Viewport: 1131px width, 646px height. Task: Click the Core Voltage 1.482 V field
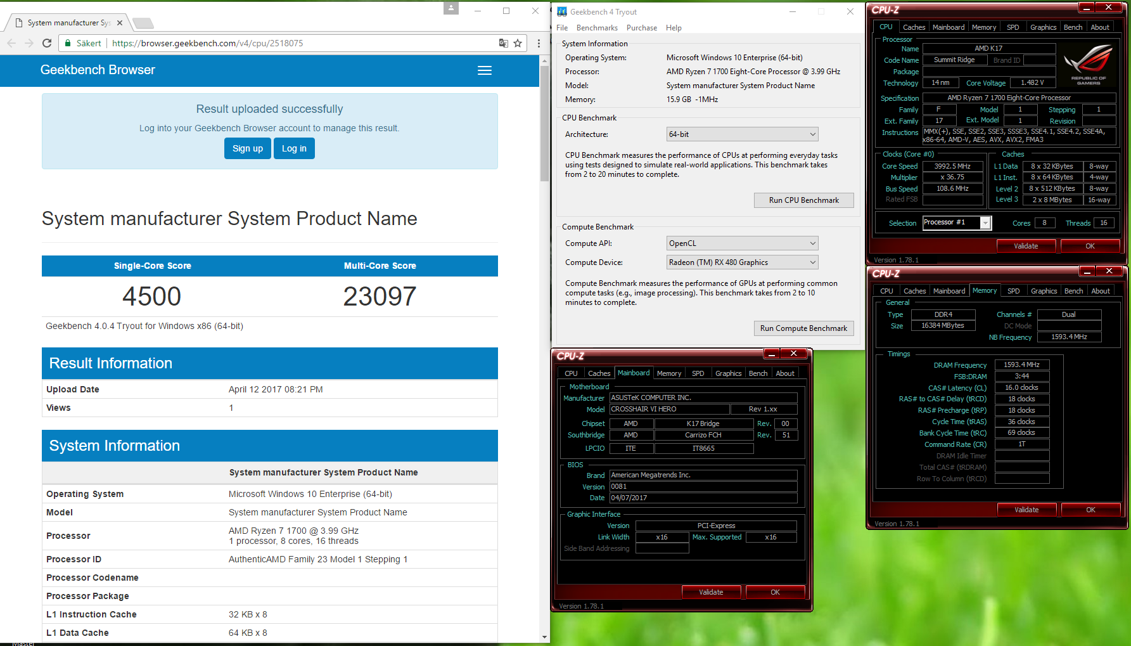tap(1032, 83)
